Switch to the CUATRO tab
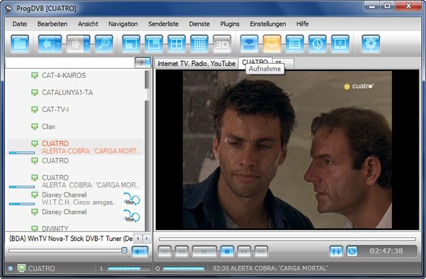Image resolution: width=426 pixels, height=279 pixels. point(255,62)
